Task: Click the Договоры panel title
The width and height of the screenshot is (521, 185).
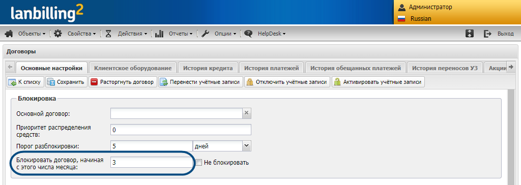Action: point(21,51)
